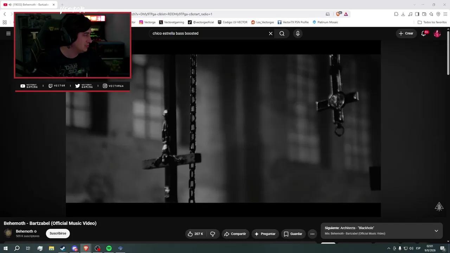The height and width of the screenshot is (253, 450).
Task: Open the Windows Start menu
Action: click(6, 248)
